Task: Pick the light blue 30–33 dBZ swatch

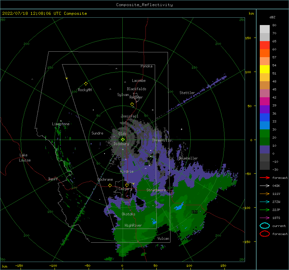Action: coord(265,126)
